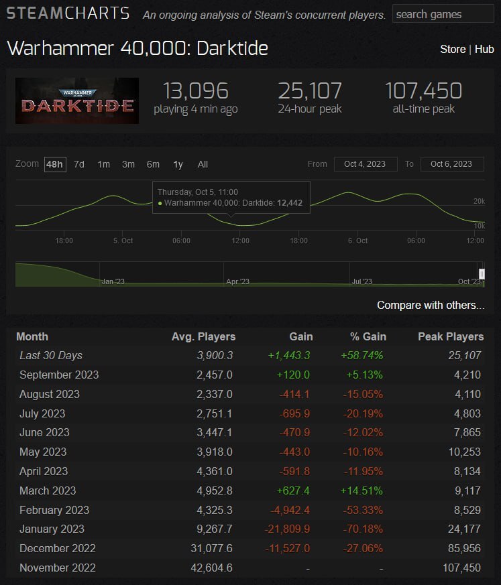Select the Jul '23 navigator label
The image size is (501, 585).
362,281
